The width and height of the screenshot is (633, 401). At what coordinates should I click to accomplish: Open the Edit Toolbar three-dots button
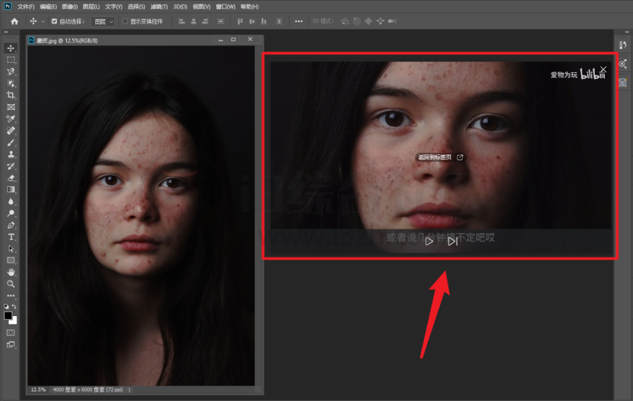coord(11,296)
